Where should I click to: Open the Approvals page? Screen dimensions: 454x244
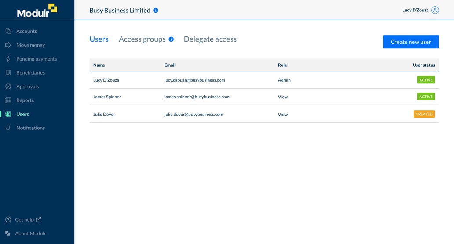[x=28, y=86]
